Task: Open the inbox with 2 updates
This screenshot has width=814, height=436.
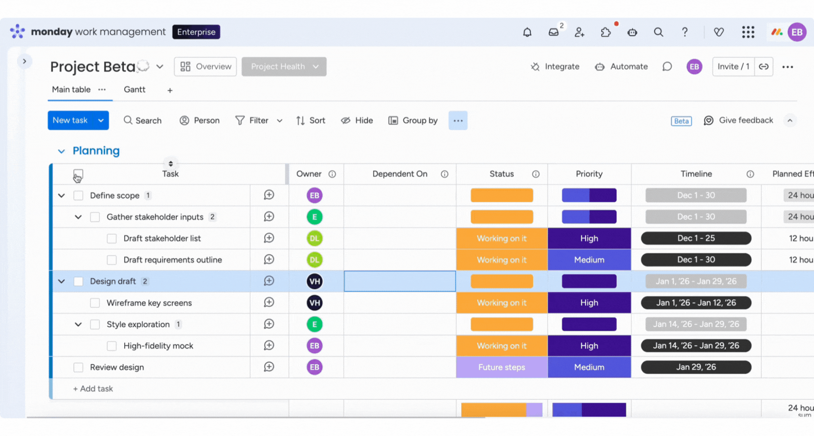Action: point(553,32)
